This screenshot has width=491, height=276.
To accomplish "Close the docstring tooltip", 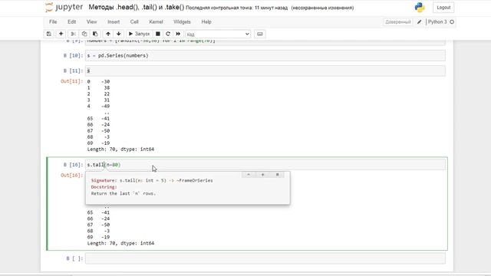I will coord(277,175).
